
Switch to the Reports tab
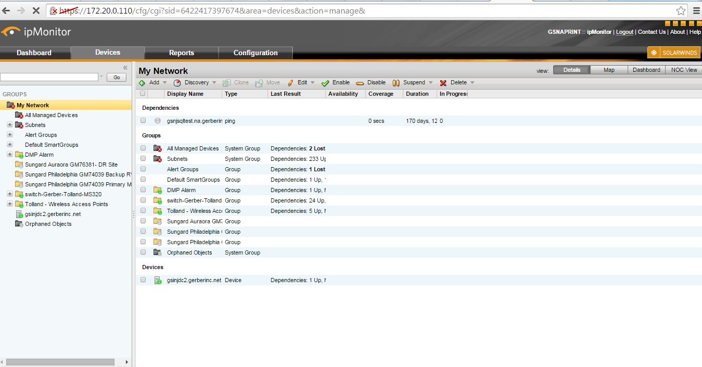click(182, 53)
